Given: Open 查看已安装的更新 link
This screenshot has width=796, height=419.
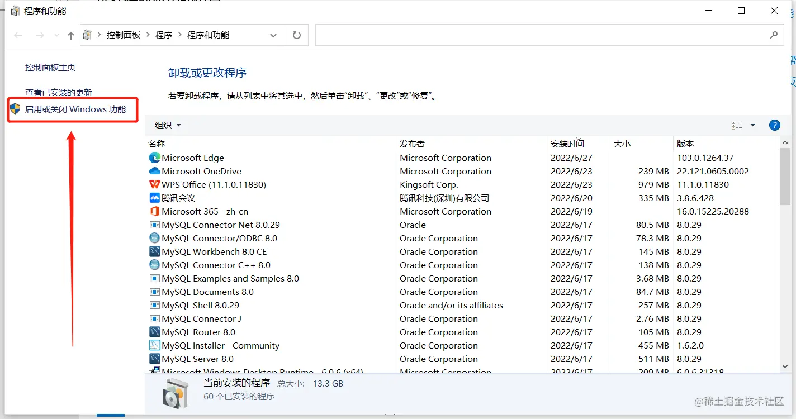Looking at the screenshot, I should [59, 92].
